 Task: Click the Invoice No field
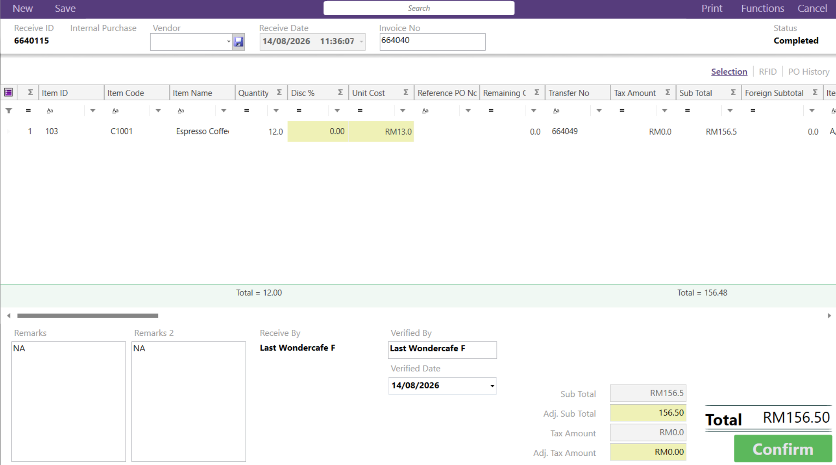432,42
